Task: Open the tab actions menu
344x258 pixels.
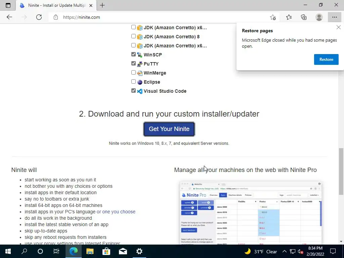Action: (x=8, y=5)
